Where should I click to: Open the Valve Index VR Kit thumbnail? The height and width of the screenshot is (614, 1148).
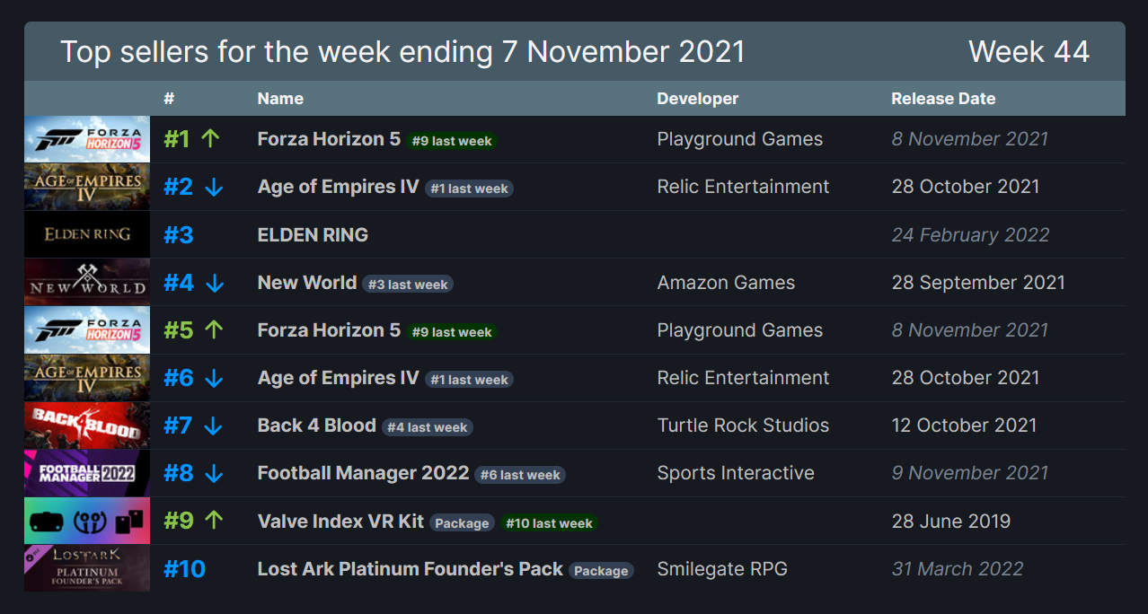click(x=87, y=521)
